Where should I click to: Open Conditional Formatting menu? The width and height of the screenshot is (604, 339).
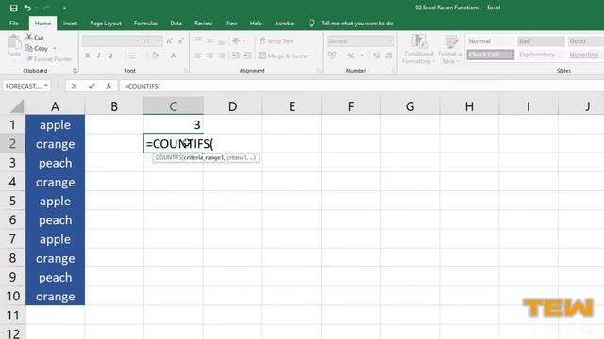click(418, 49)
